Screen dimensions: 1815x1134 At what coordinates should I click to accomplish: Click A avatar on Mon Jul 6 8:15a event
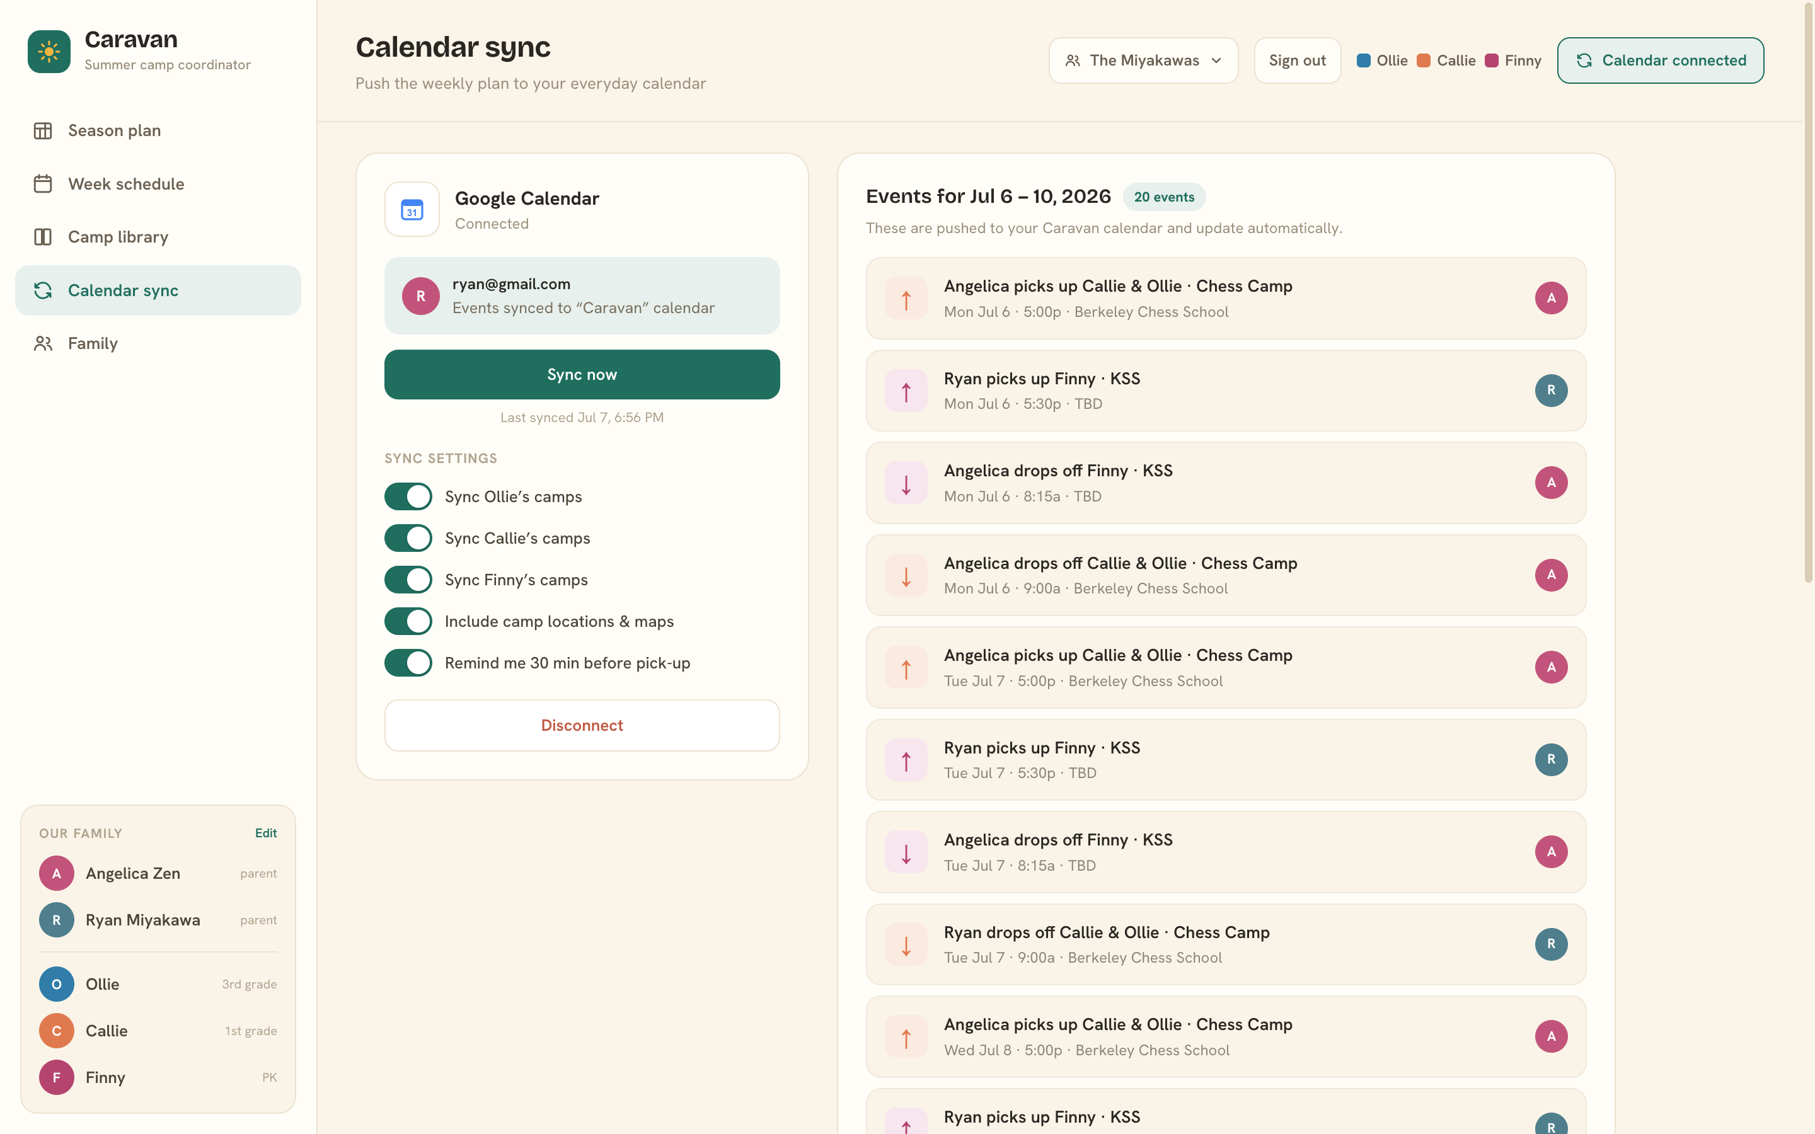[x=1551, y=483]
